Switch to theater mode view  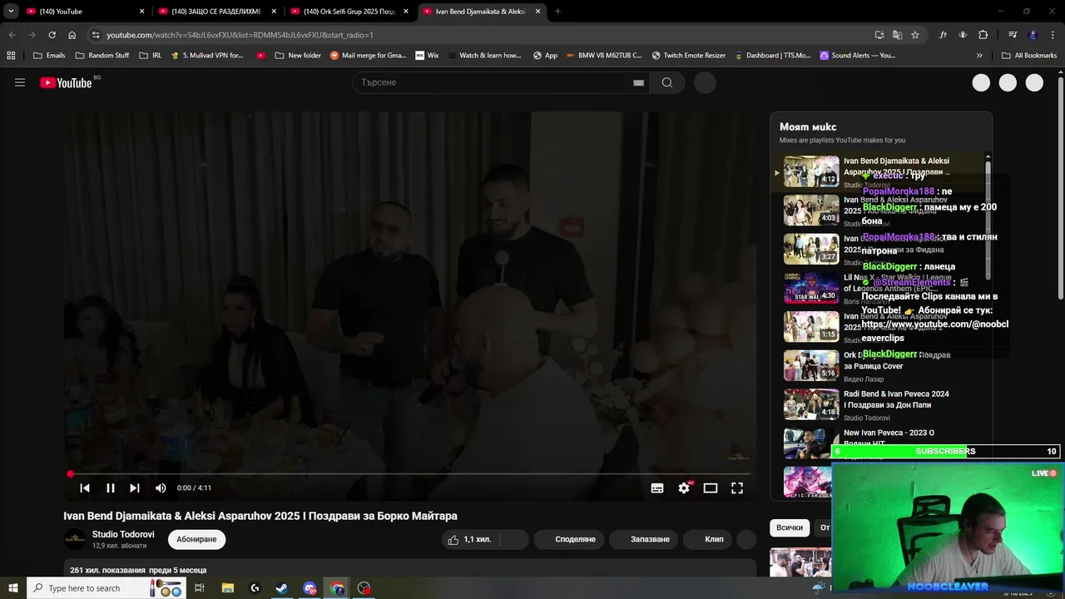711,488
